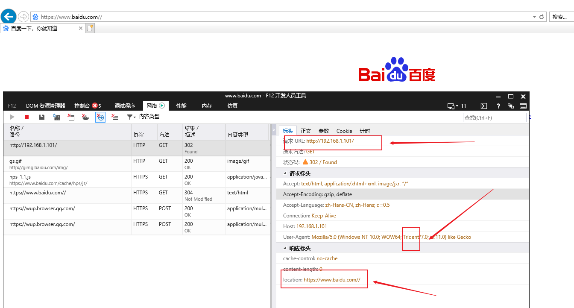Toggle always refresh from server icon

pos(56,117)
